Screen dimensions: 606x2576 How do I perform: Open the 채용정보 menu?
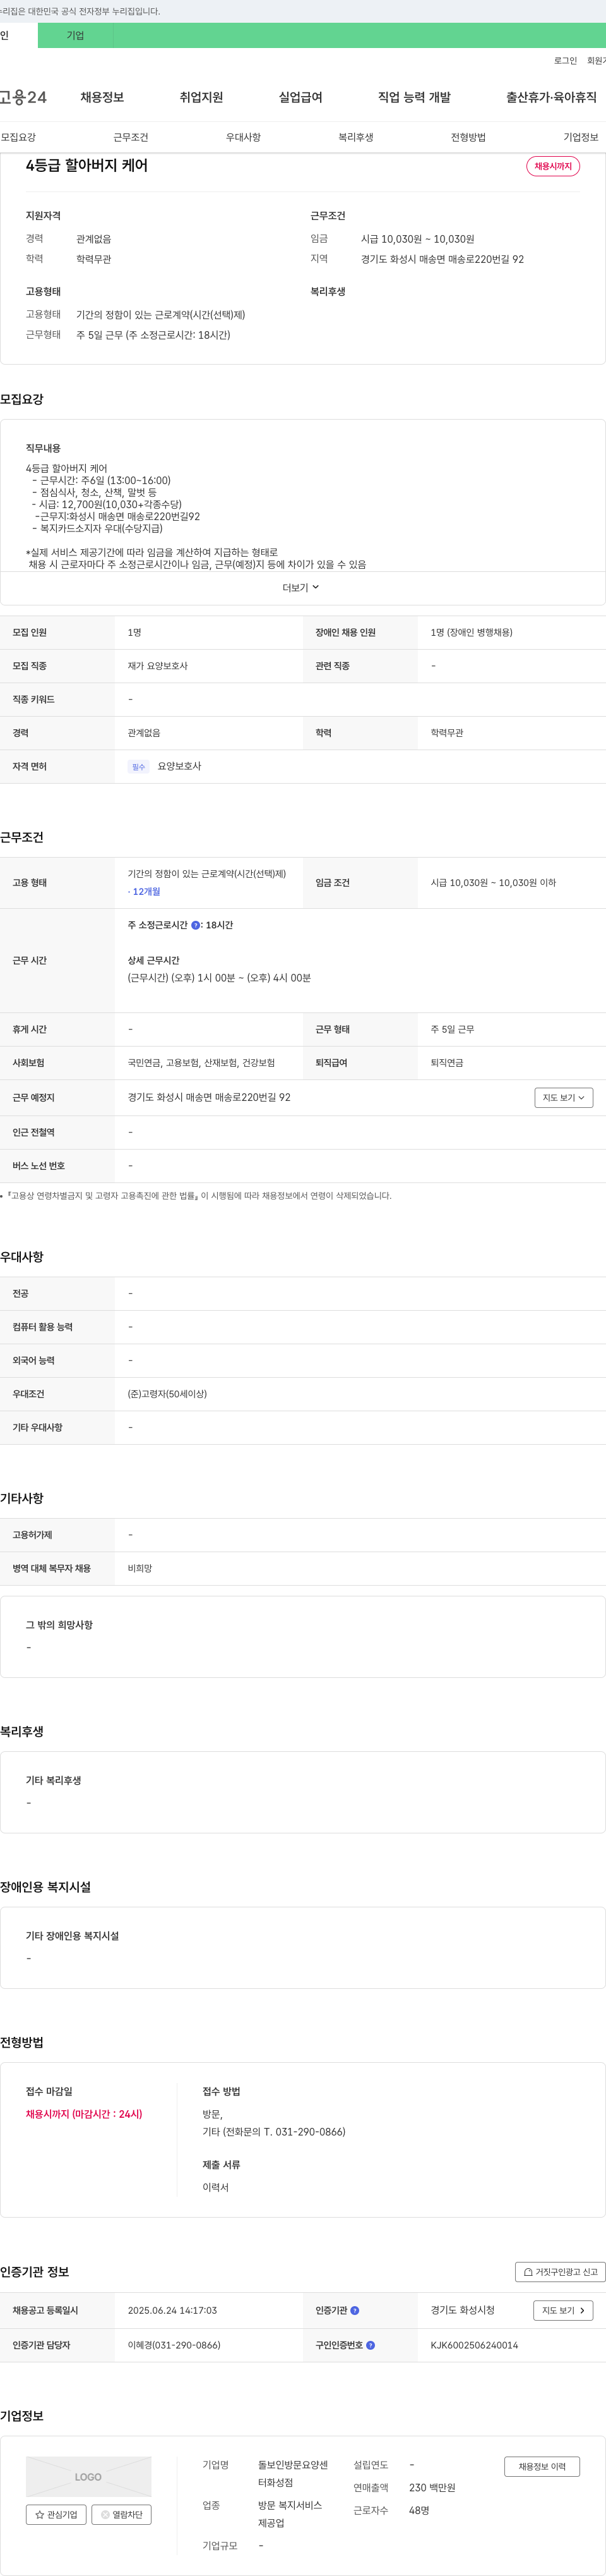pyautogui.click(x=102, y=97)
